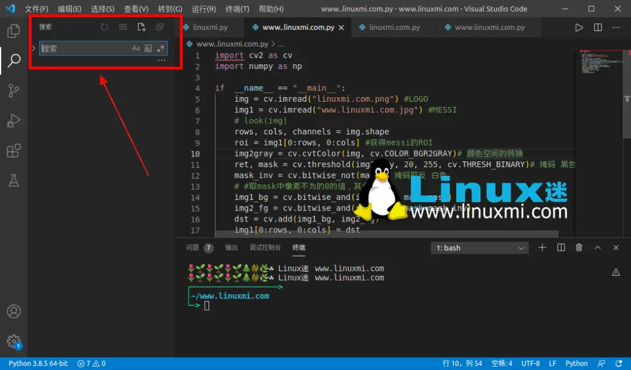The width and height of the screenshot is (631, 370).
Task: Open errors and warnings status item
Action: coord(91,364)
